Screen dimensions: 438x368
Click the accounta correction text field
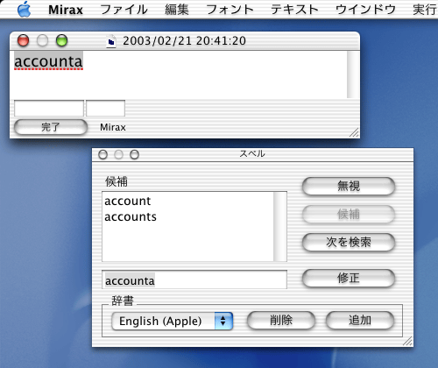pyautogui.click(x=194, y=280)
